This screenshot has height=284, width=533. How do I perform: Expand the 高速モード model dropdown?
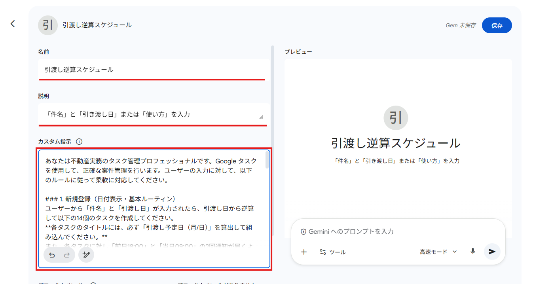pyautogui.click(x=438, y=252)
